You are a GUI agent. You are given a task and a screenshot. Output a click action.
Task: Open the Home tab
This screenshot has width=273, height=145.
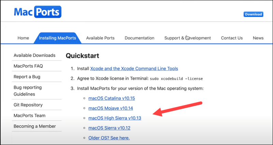coord(23,38)
